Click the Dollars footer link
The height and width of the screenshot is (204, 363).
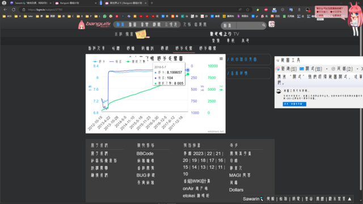click(x=236, y=190)
